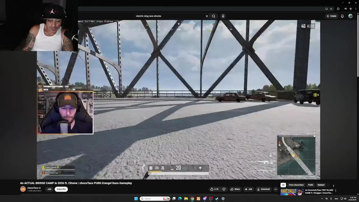This screenshot has height=202, width=359.
Task: Open Task View on the taskbar
Action: pos(174,199)
